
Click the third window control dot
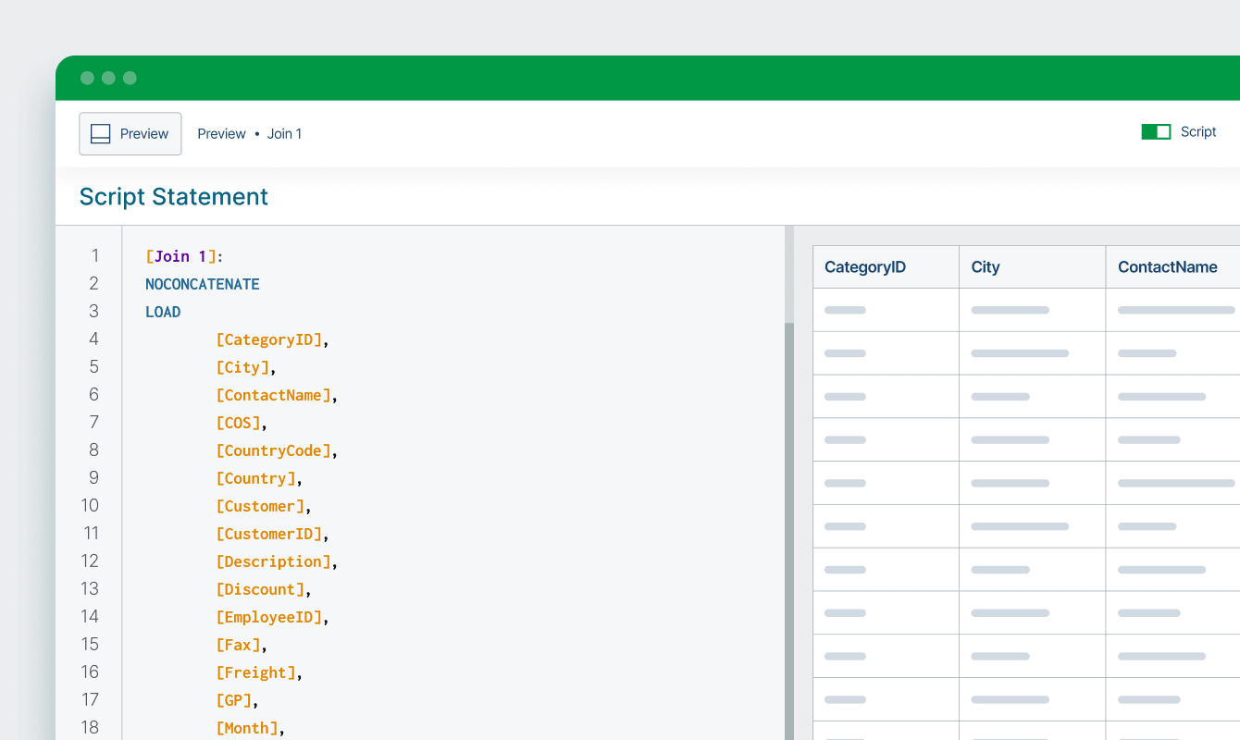[x=130, y=78]
